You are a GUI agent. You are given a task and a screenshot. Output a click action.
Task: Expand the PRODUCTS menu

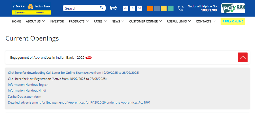(79, 21)
